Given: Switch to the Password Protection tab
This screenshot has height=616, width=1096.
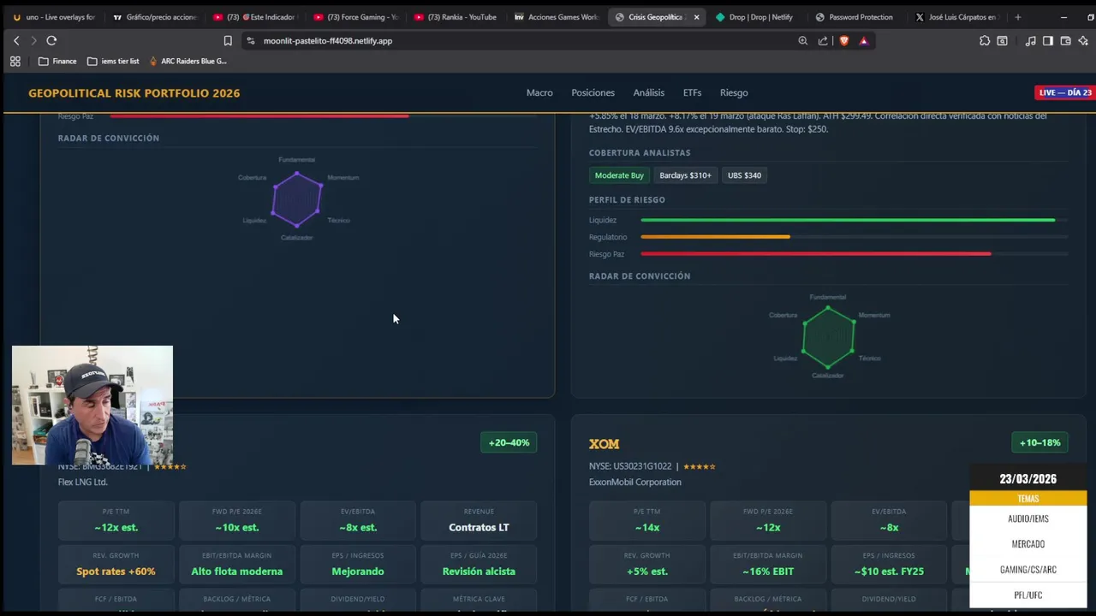Looking at the screenshot, I should tap(857, 17).
